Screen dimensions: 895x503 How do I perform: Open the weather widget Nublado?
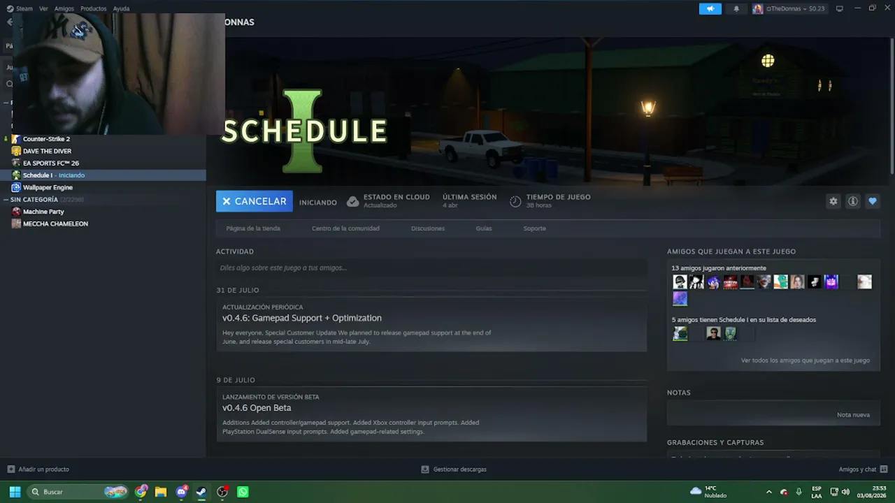point(708,492)
